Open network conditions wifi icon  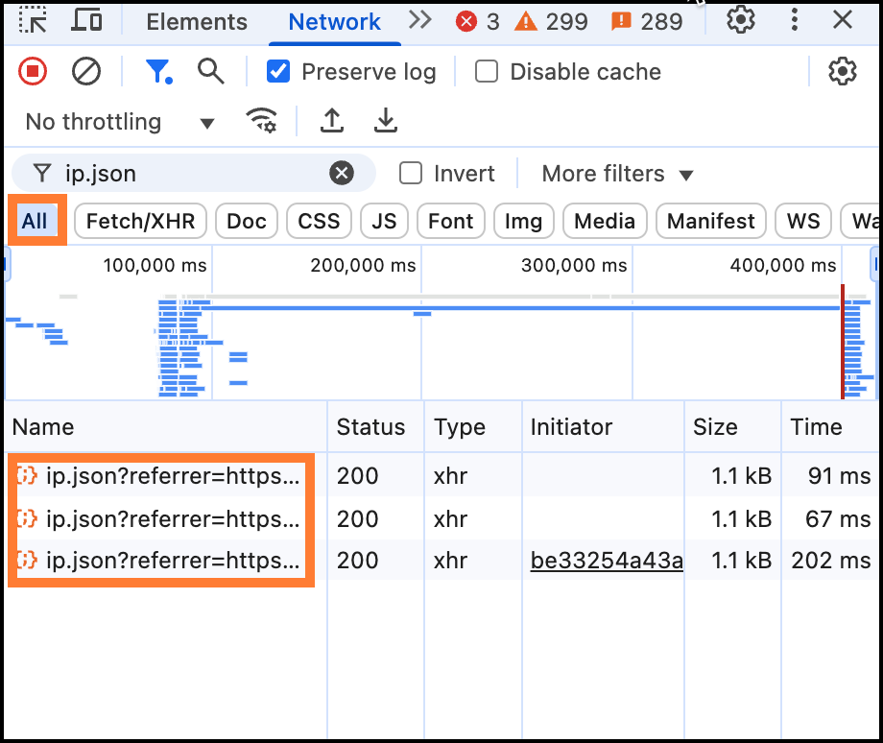pos(261,120)
